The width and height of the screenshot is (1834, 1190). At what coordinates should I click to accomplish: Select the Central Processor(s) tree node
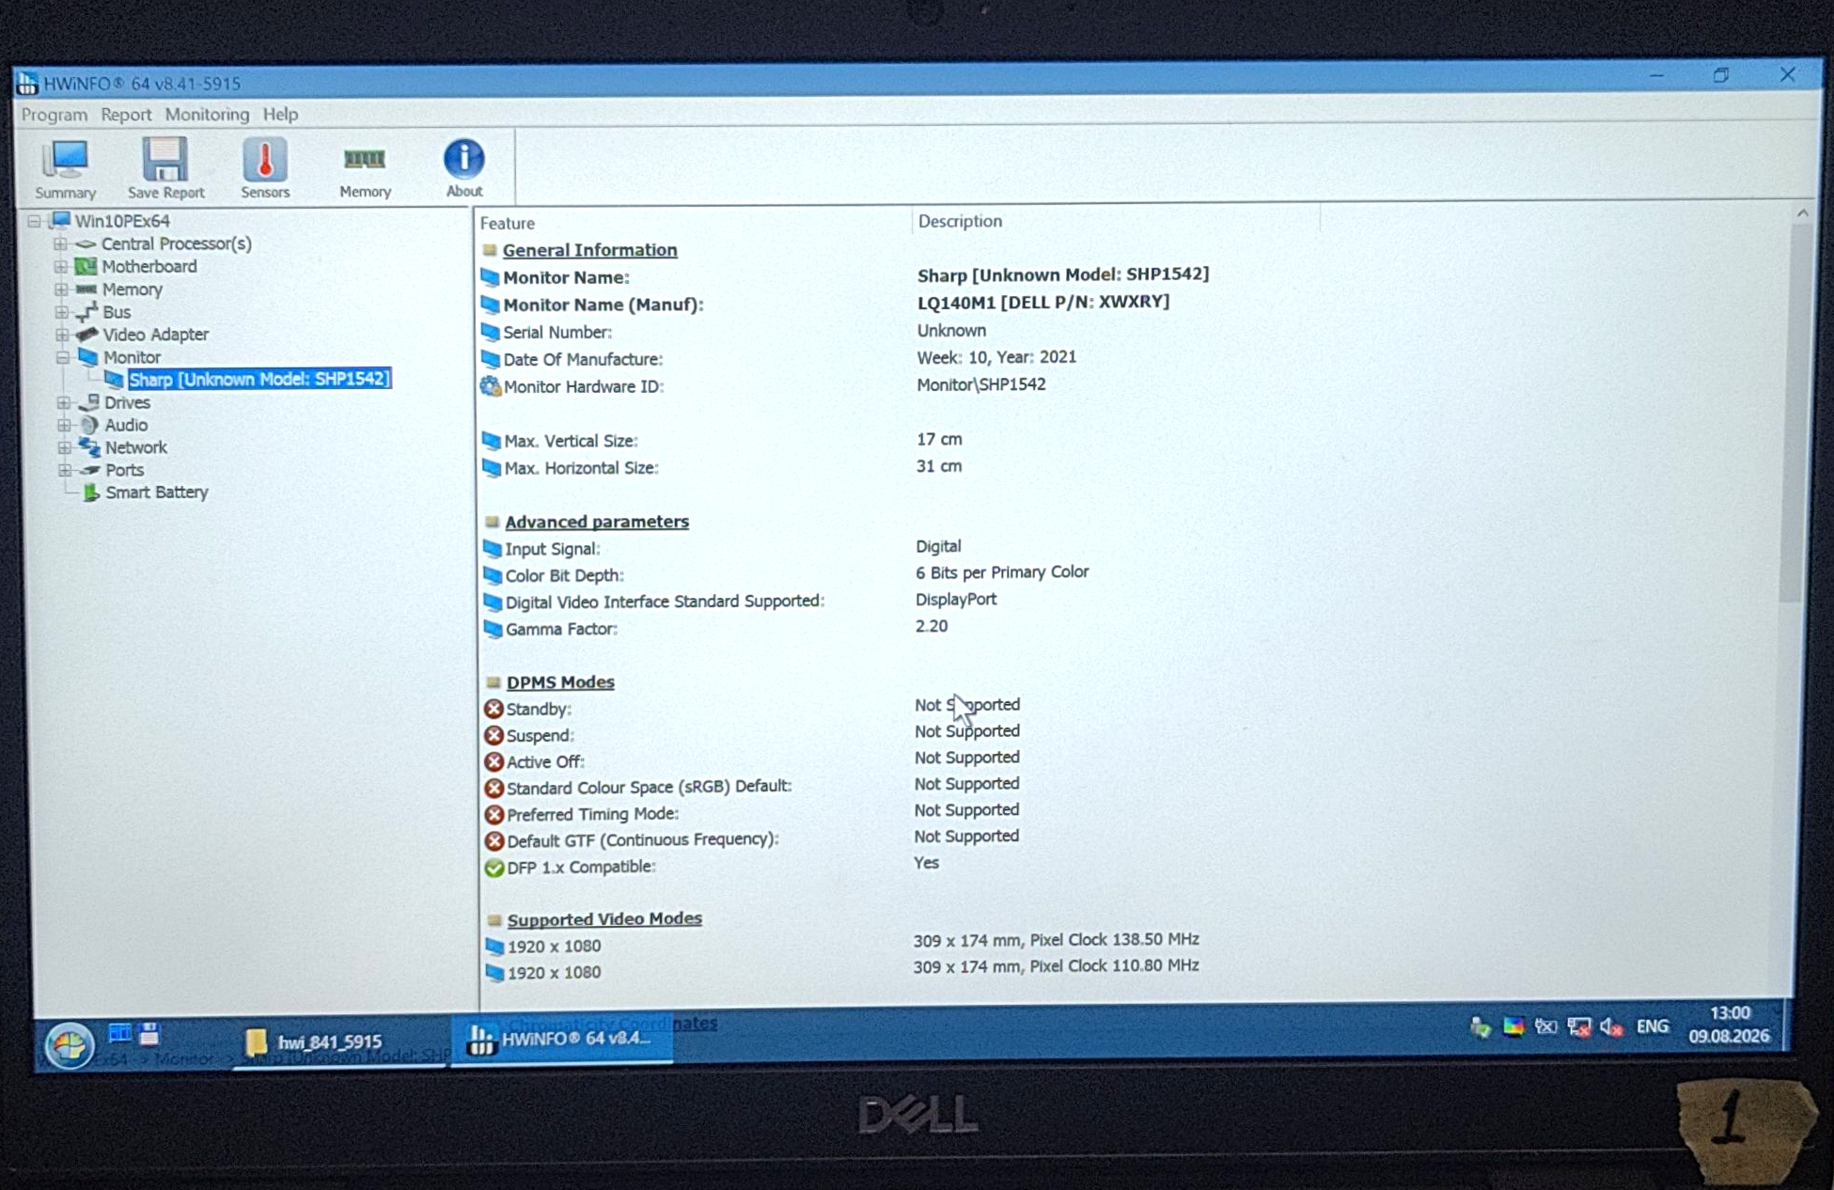(176, 243)
